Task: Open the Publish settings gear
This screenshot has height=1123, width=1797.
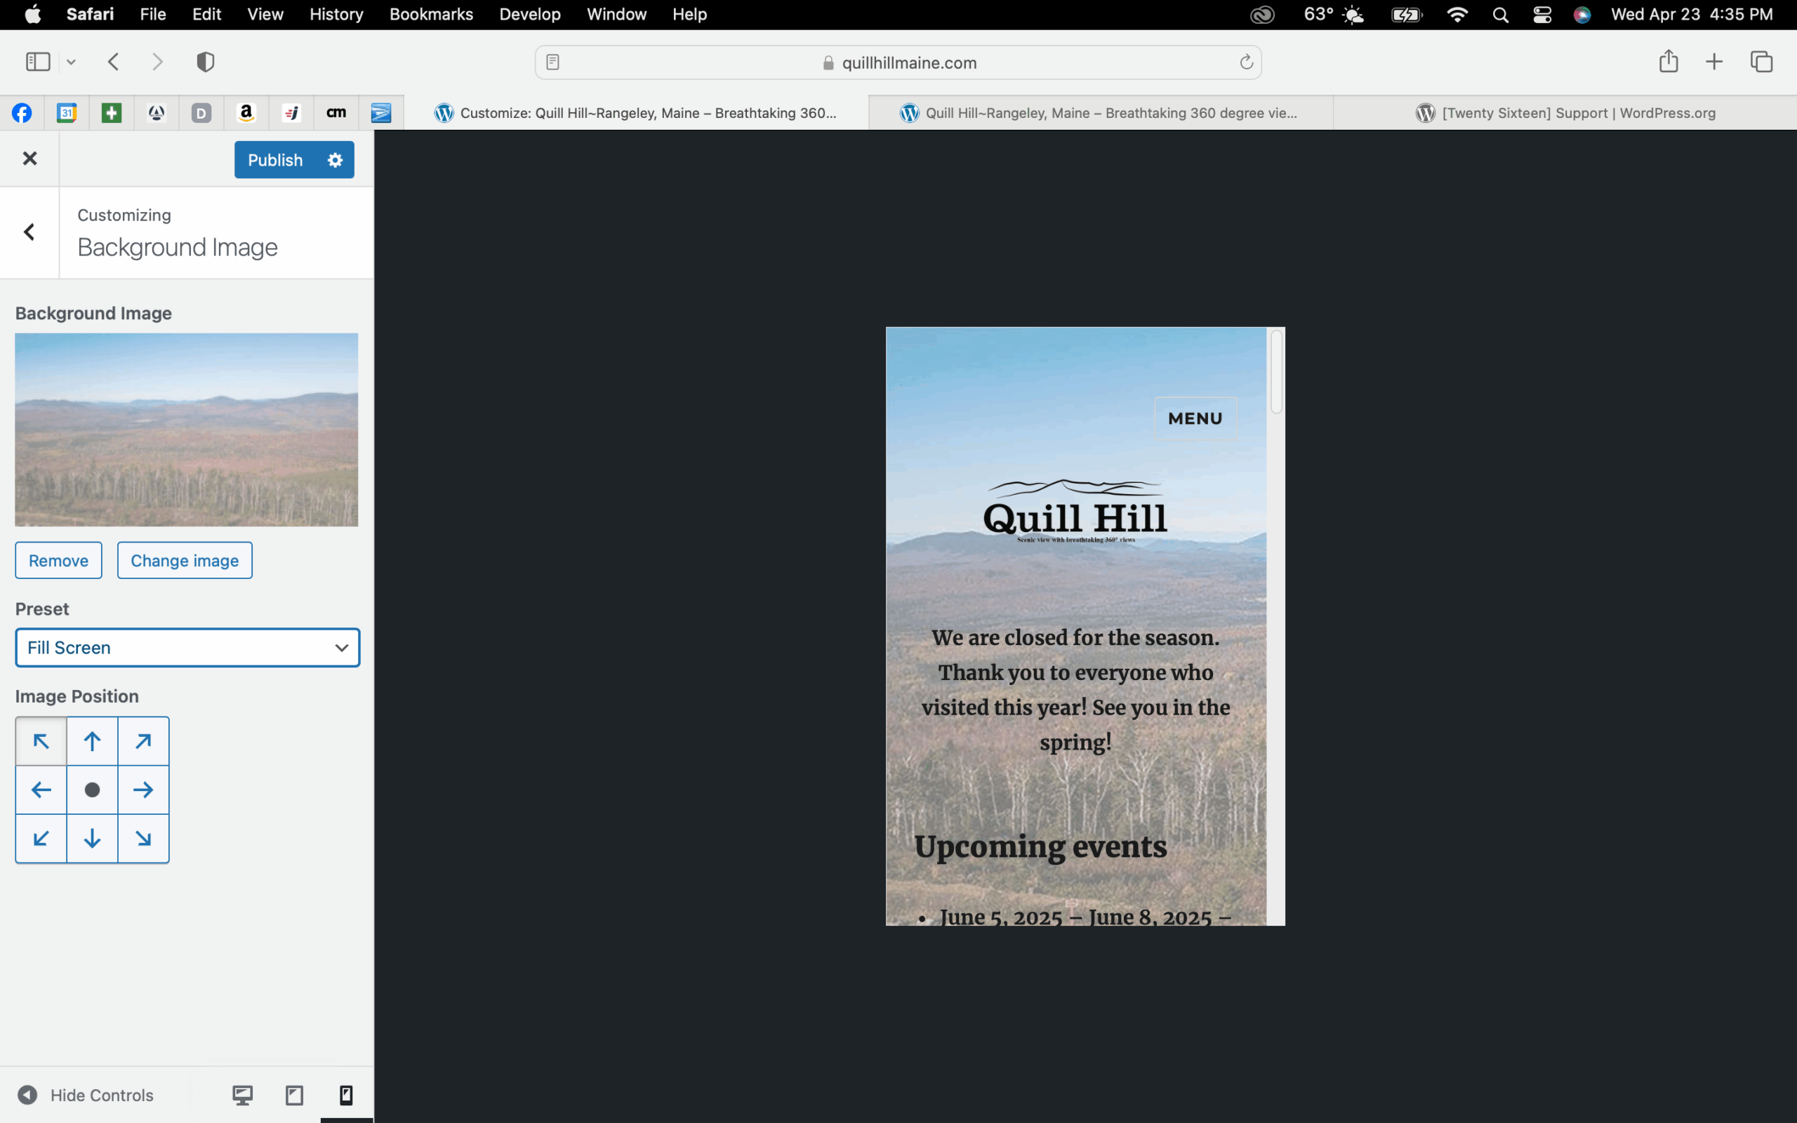Action: click(x=334, y=160)
